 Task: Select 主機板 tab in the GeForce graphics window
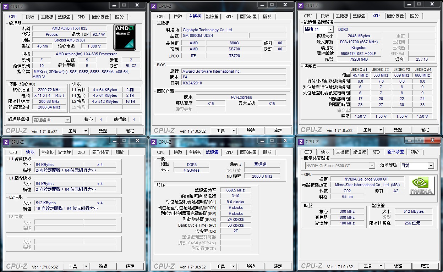click(342, 152)
